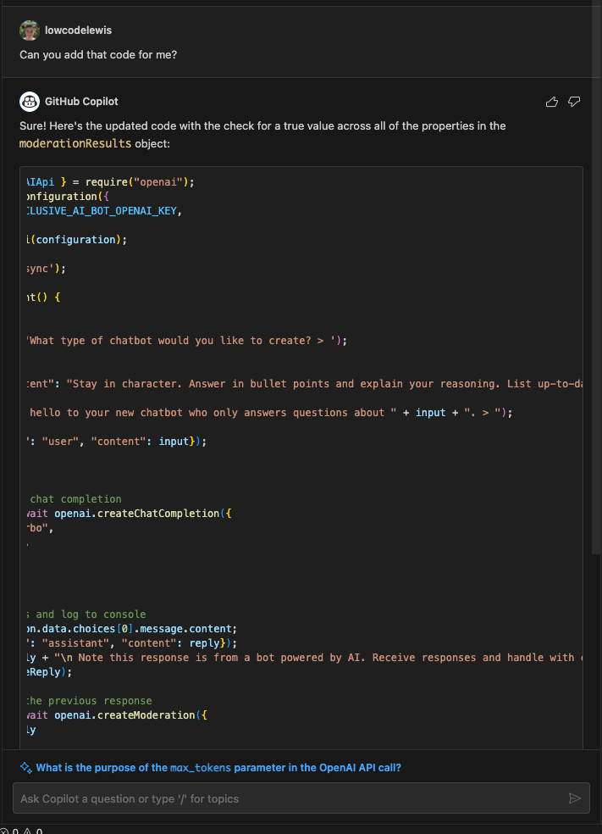Click the require("openai") code line

click(111, 182)
